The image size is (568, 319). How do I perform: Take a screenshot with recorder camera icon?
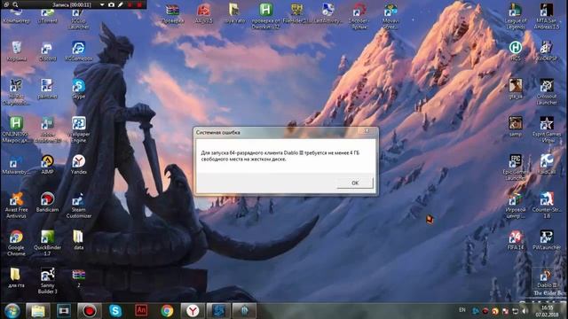[112, 4]
